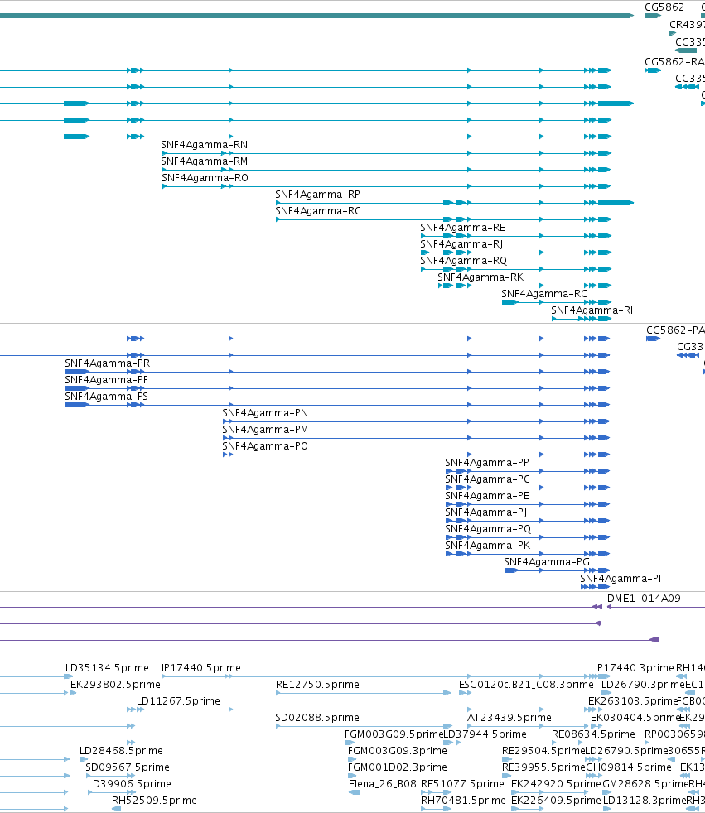Select the LD39906.5prime EST label
The width and height of the screenshot is (705, 813).
tap(130, 785)
